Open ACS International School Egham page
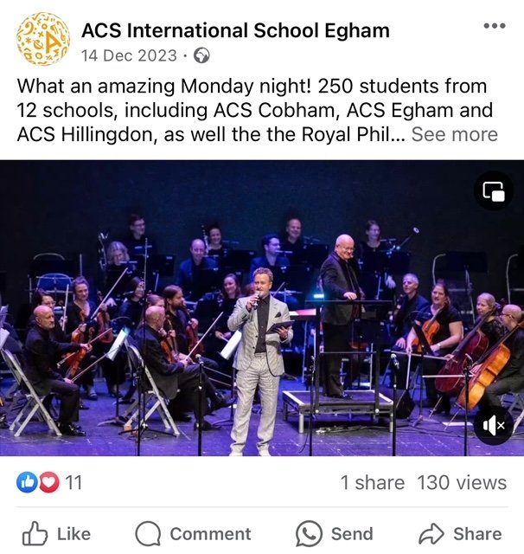 (236, 30)
